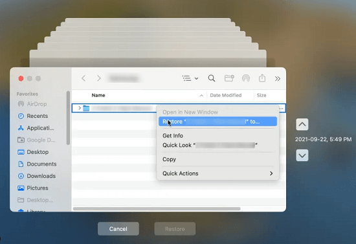
Task: Click the Quick Actions submenu arrow
Action: 271,173
